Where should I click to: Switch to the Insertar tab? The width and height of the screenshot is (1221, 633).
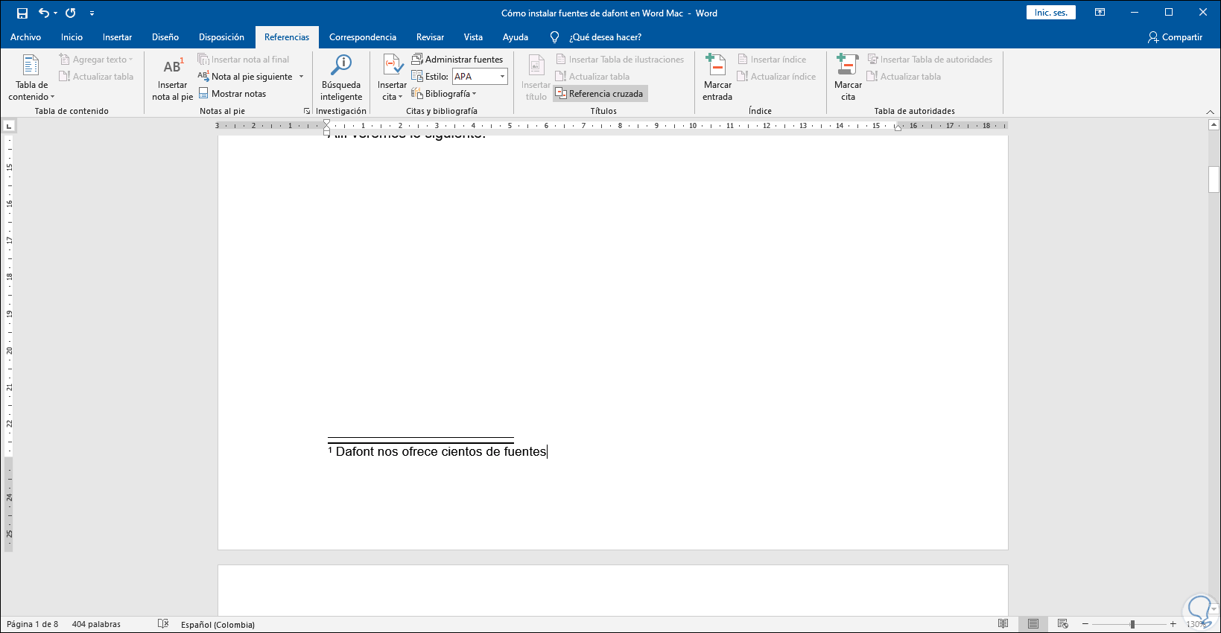[117, 37]
